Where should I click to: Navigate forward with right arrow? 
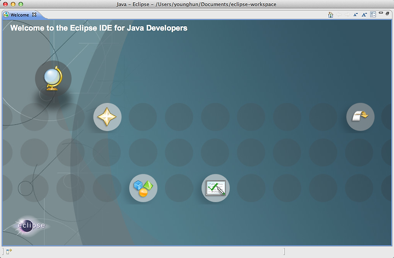click(347, 15)
